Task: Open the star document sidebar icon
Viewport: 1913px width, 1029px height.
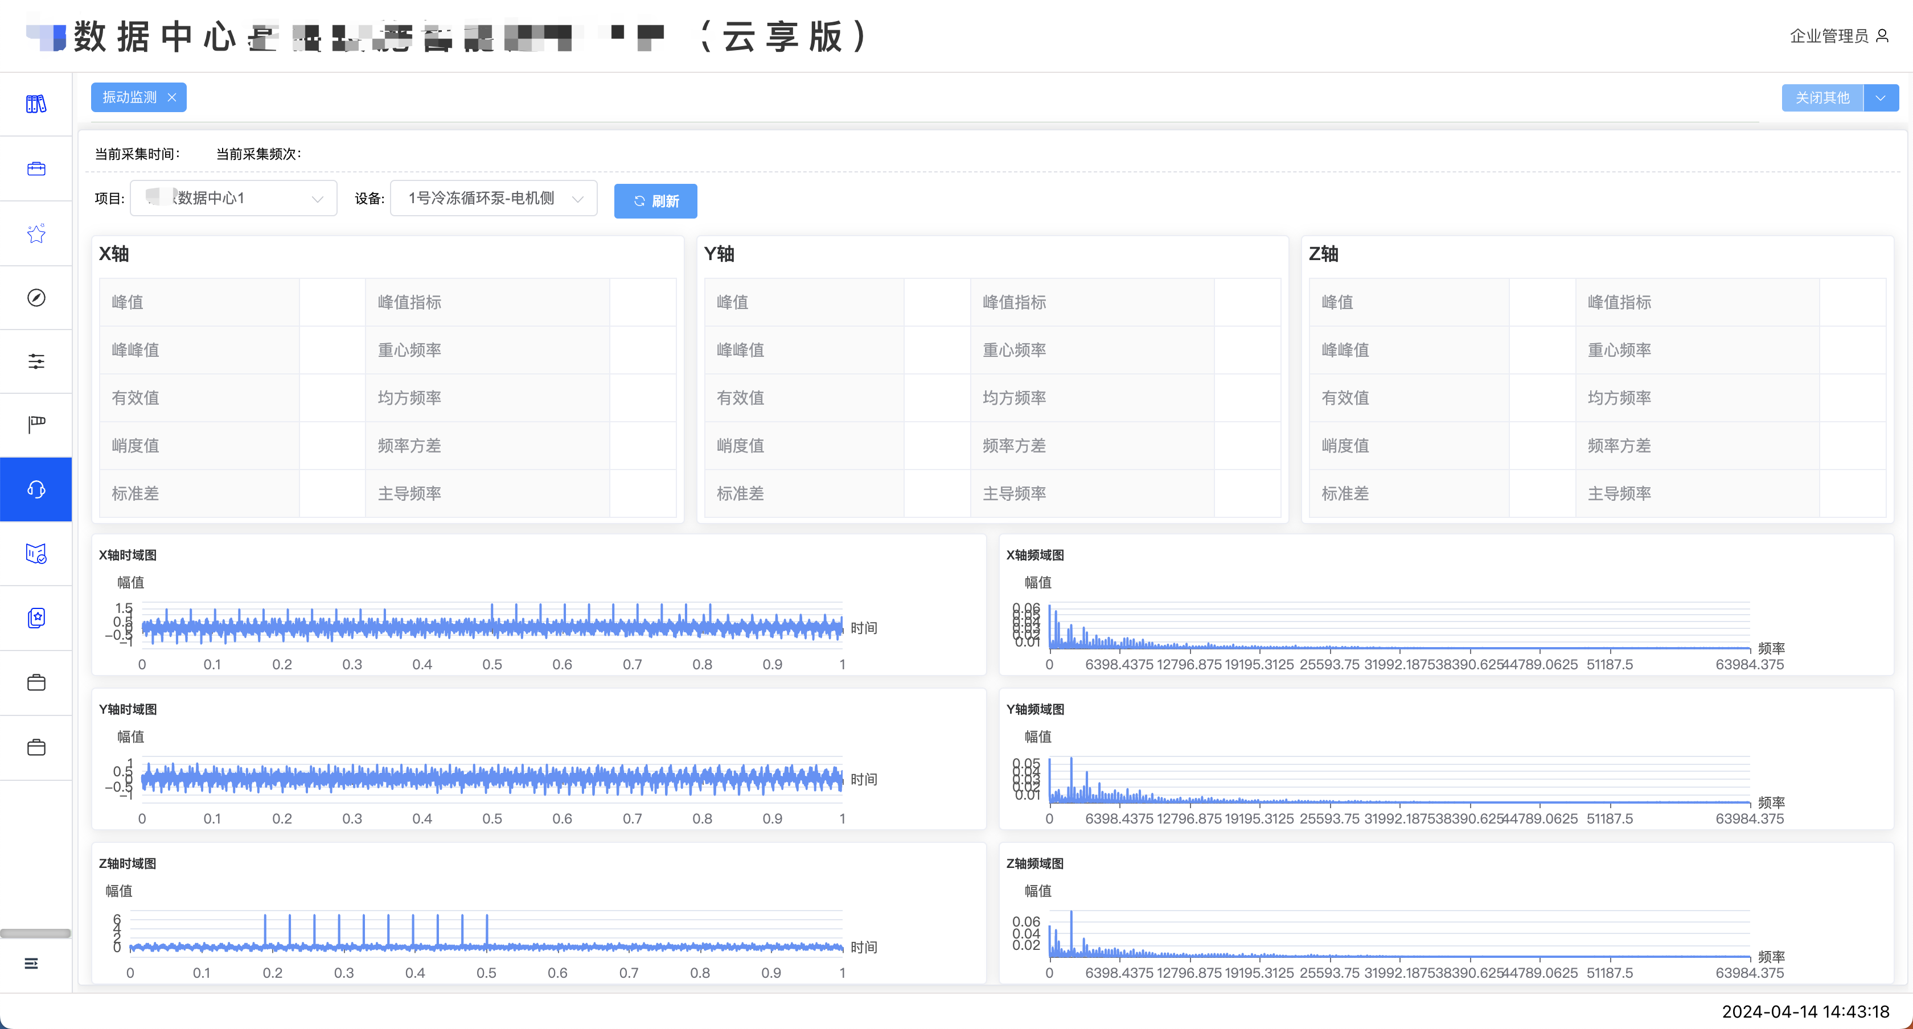Action: [36, 618]
